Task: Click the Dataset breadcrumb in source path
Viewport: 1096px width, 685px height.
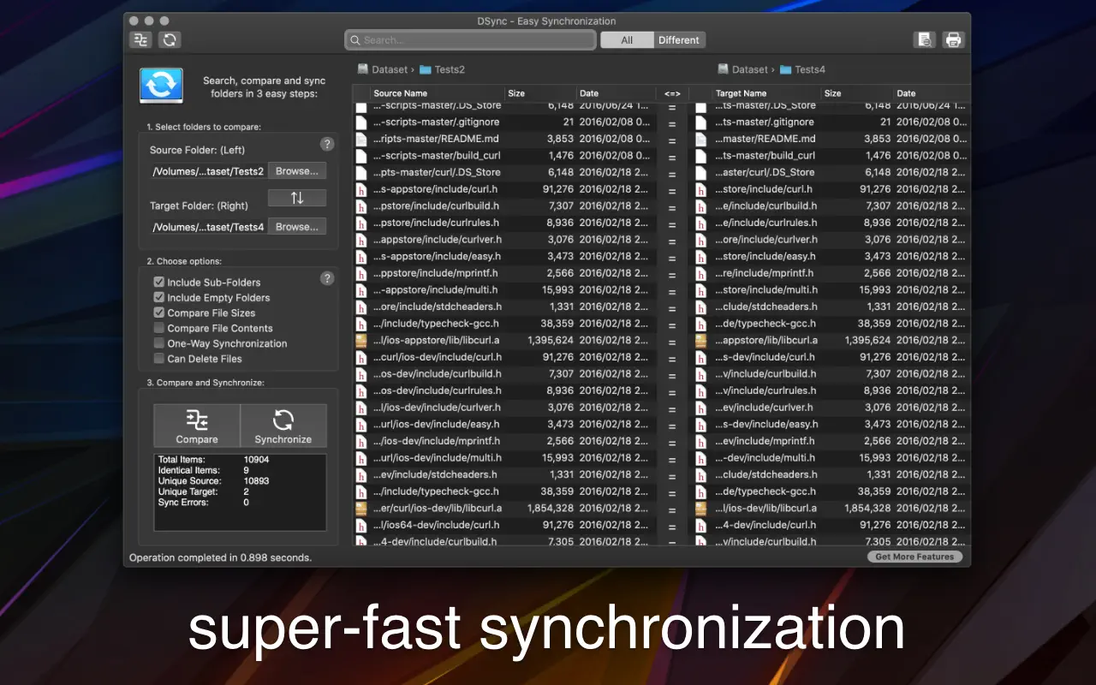Action: [390, 69]
